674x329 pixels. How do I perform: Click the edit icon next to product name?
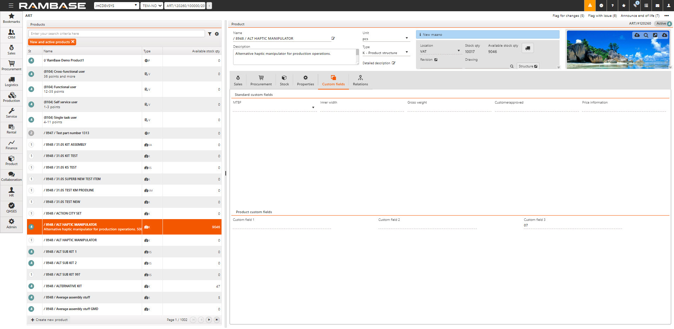333,39
